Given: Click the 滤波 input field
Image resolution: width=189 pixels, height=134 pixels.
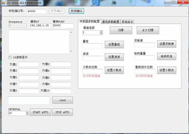Looking at the screenshot, I should [92, 58].
